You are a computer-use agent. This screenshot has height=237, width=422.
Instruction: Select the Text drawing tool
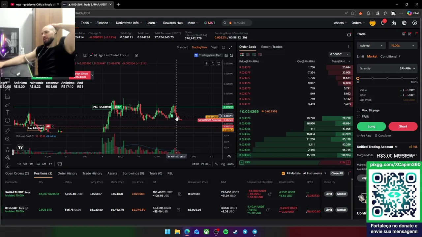coord(8,113)
